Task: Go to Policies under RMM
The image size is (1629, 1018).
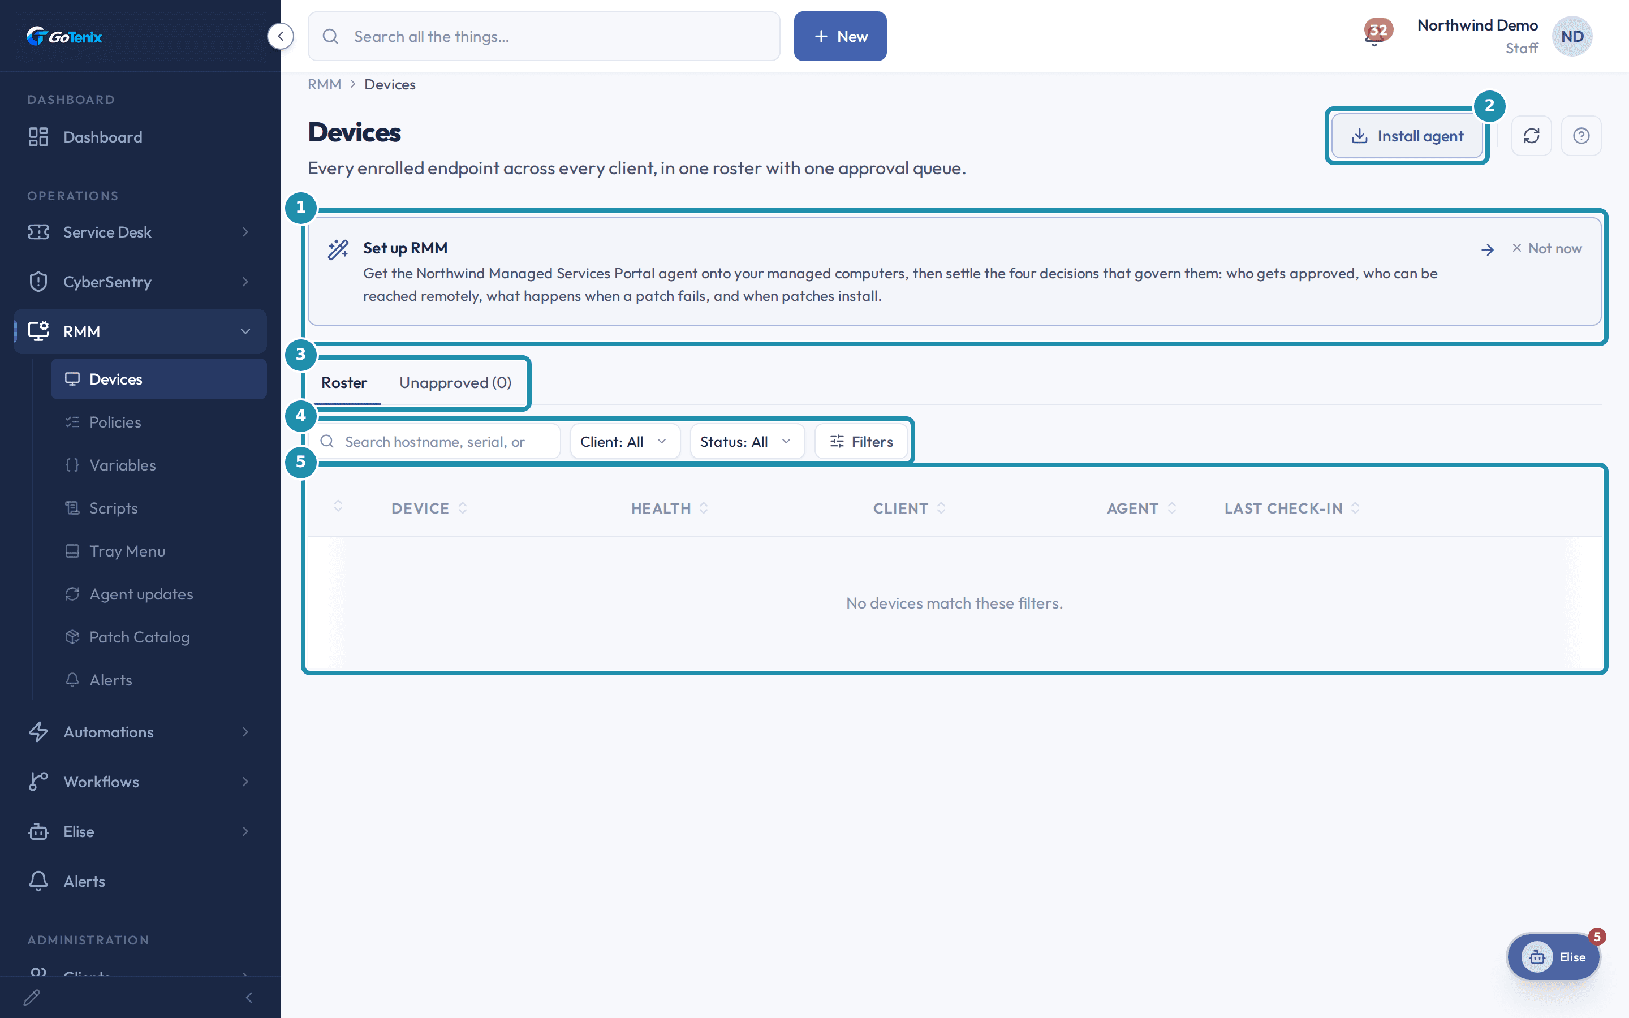Action: [159, 422]
